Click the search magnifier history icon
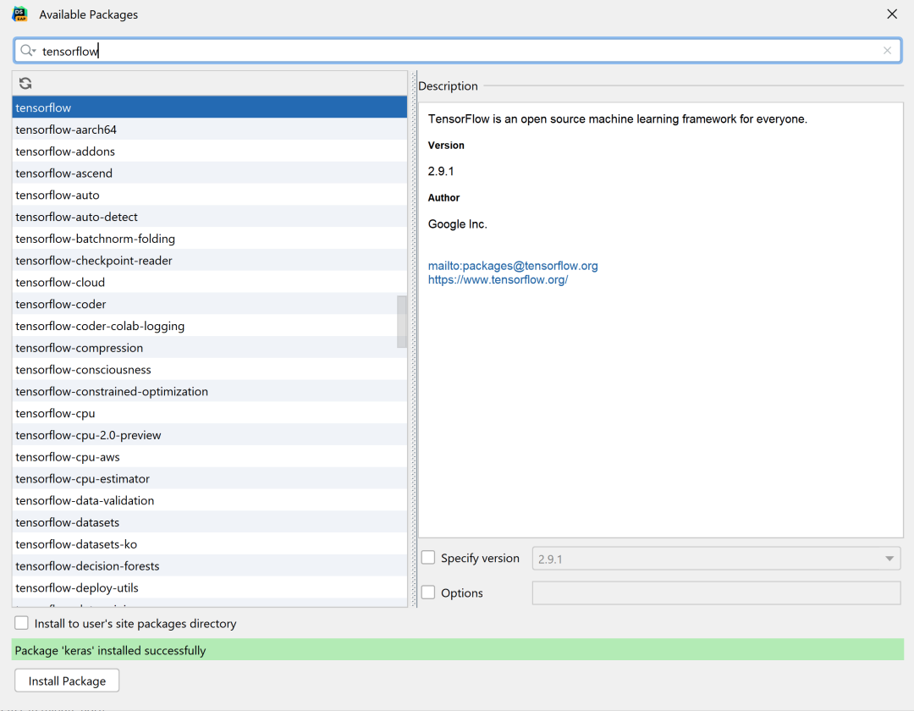Image resolution: width=914 pixels, height=711 pixels. 28,51
